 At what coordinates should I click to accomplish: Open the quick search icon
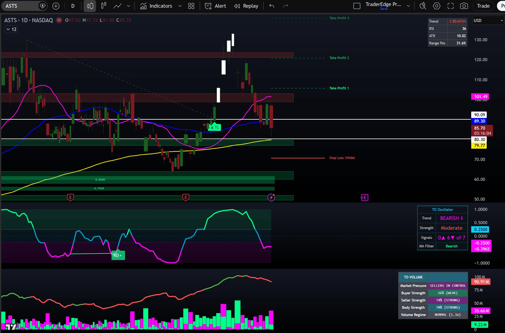pos(423,6)
